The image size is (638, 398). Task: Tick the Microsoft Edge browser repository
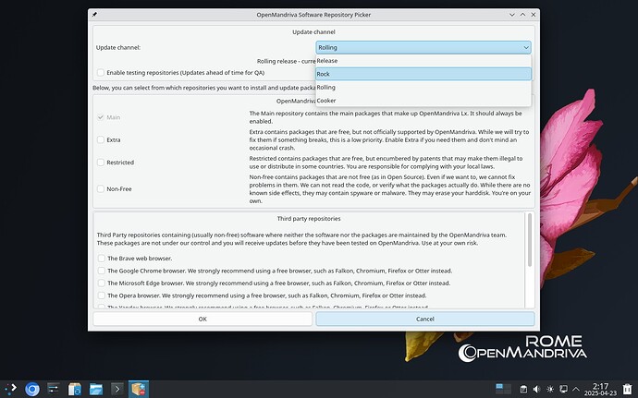[x=102, y=283]
